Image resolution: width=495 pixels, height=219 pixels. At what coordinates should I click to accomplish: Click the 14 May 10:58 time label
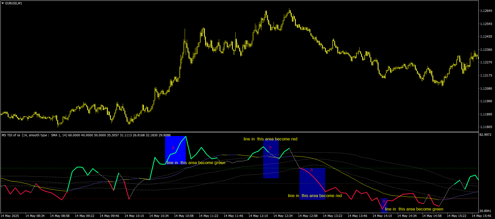pos(184,216)
